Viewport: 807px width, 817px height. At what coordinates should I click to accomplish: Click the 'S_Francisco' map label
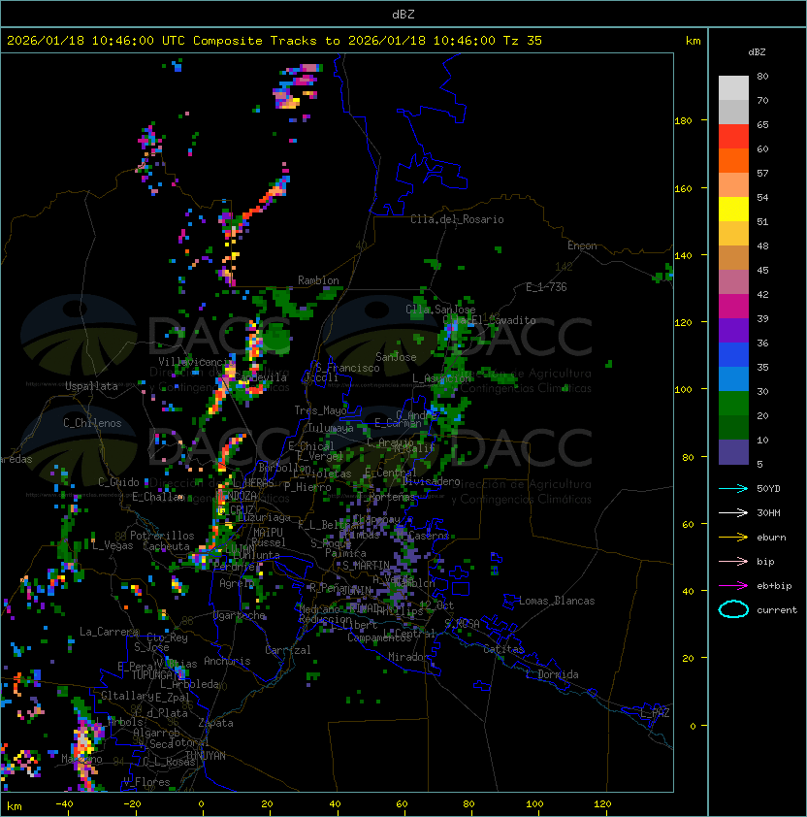coord(347,368)
